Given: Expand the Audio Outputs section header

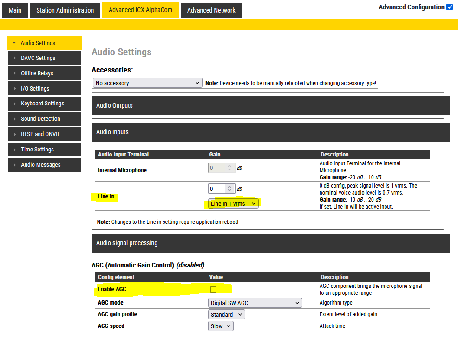Looking at the screenshot, I should [270, 106].
